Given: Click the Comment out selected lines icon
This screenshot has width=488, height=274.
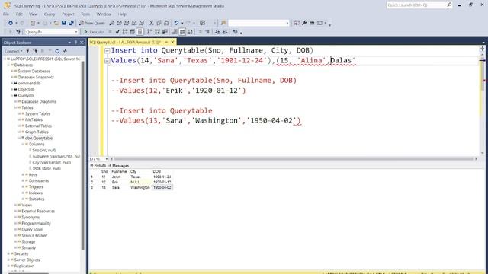Looking at the screenshot, I should click(200, 32).
